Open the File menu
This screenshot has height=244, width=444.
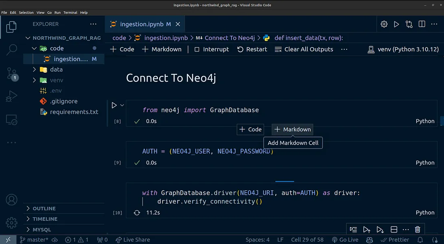tap(4, 13)
